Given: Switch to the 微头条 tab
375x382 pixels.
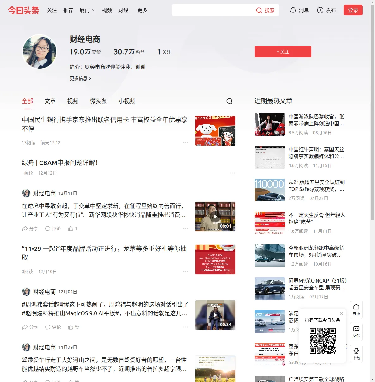Looking at the screenshot, I should tap(99, 101).
